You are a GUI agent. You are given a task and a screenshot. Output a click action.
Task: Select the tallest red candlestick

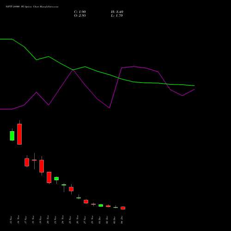point(19,134)
